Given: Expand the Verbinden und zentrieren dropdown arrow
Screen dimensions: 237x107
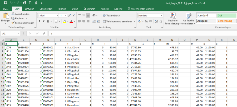Looking at the screenshot, I should pyautogui.click(x=134, y=21).
